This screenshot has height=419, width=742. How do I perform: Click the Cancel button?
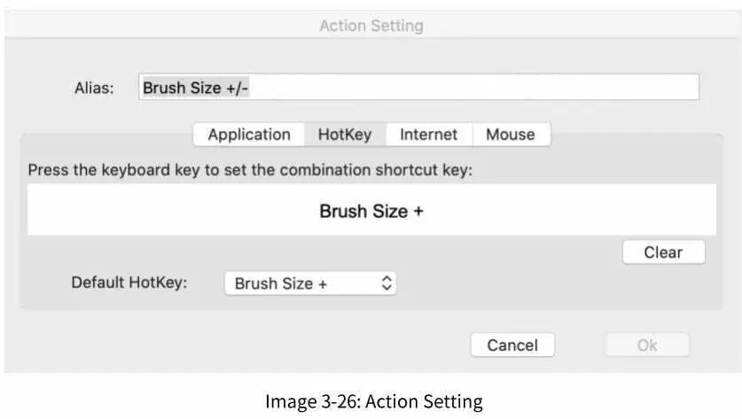point(512,345)
